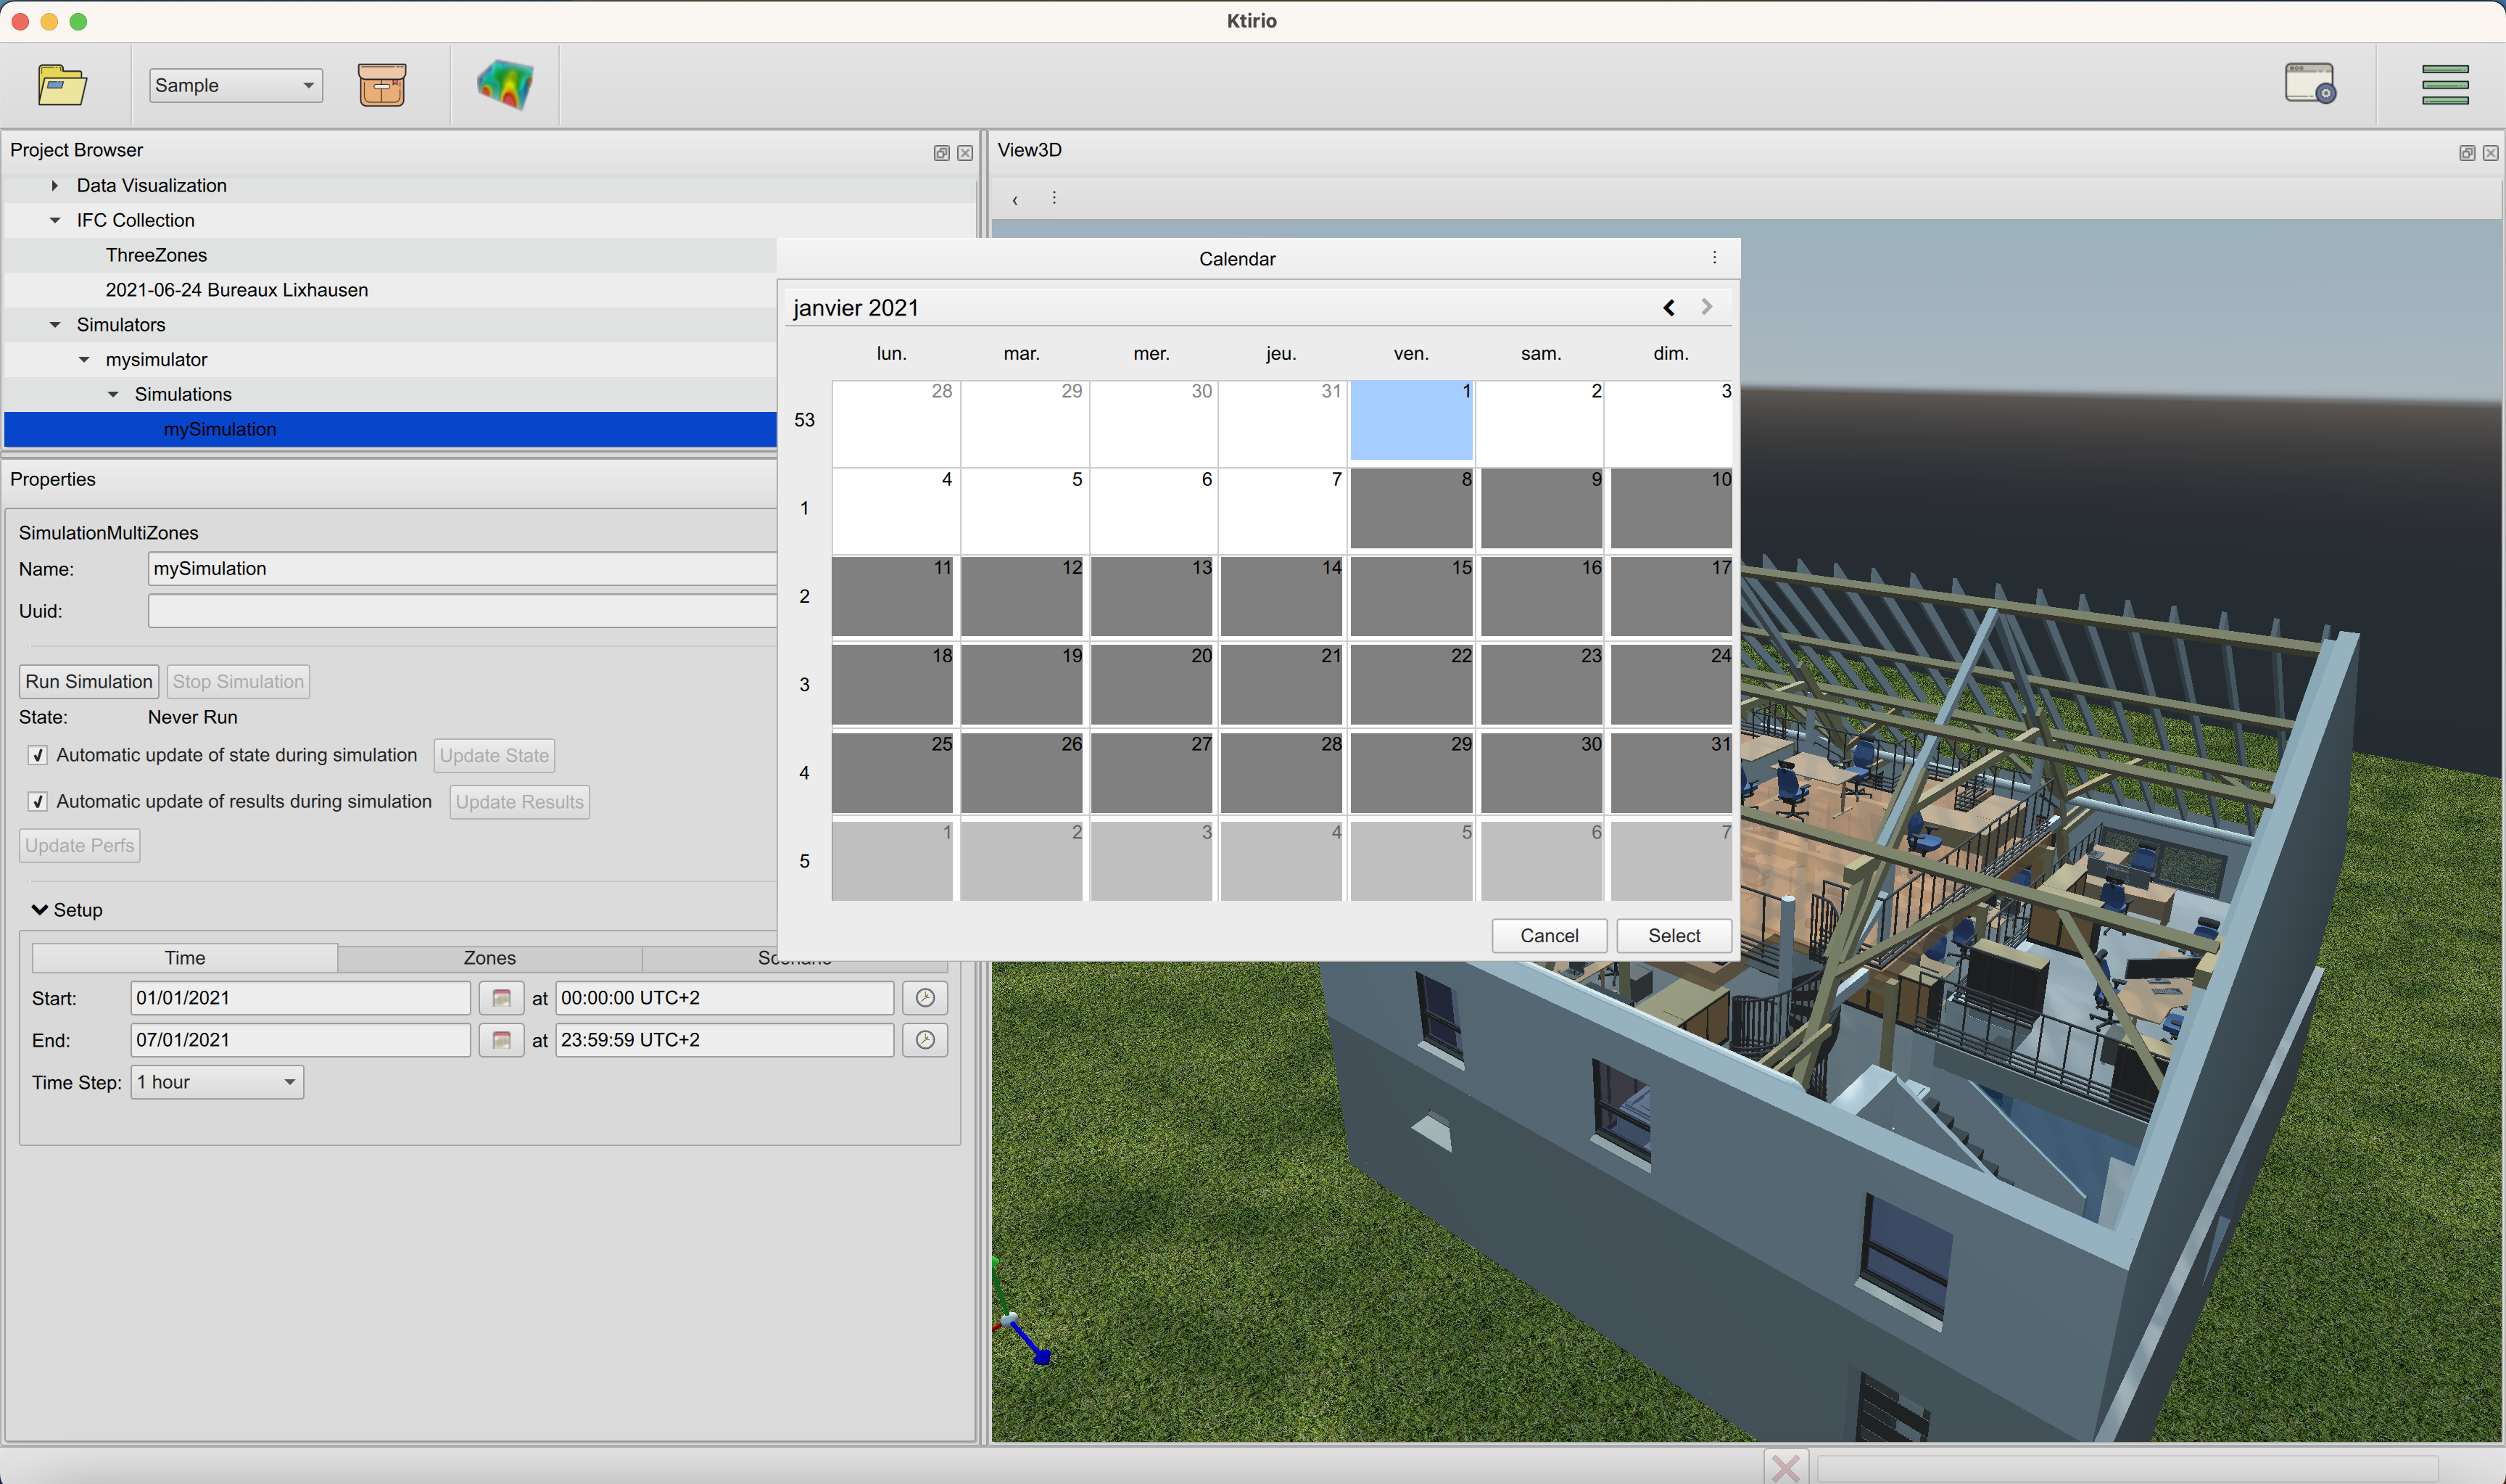Click View3D back chevron icon

(1014, 200)
